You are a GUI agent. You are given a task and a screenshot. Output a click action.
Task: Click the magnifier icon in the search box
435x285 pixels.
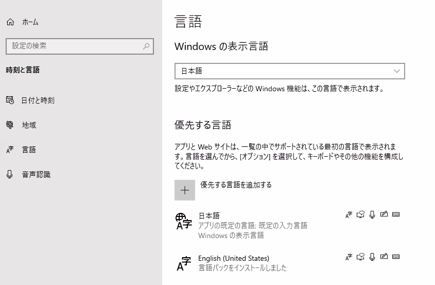click(146, 46)
